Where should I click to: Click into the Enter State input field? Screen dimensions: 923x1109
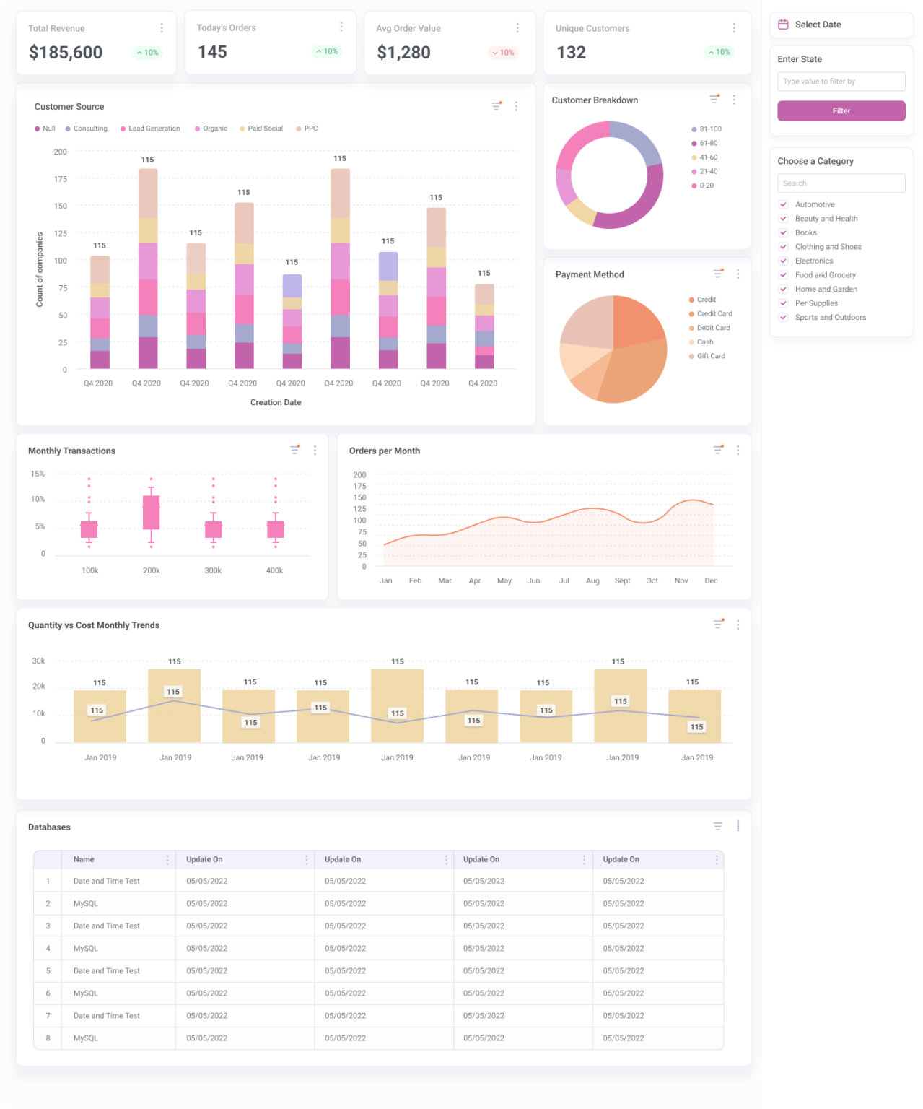(841, 81)
